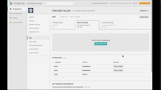The height and width of the screenshot is (90, 161).
Task: Open Crashes & ANRs section
Action: 34,28
